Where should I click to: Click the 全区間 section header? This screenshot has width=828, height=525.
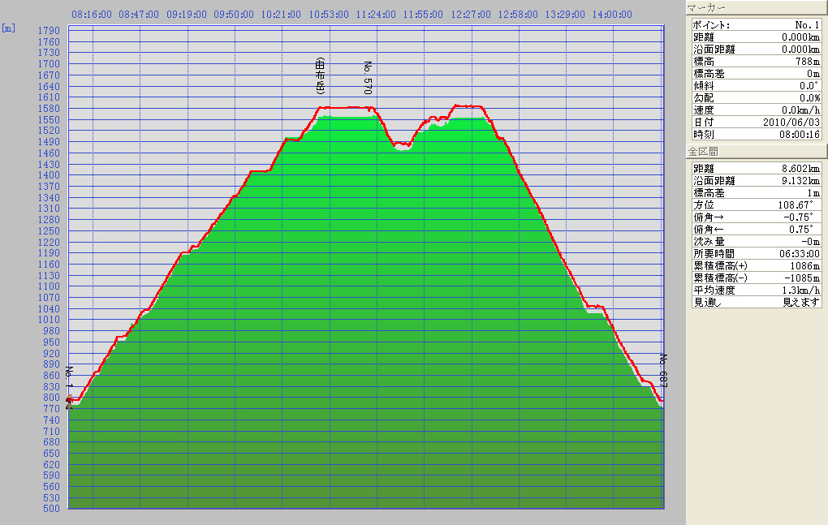pyautogui.click(x=755, y=151)
